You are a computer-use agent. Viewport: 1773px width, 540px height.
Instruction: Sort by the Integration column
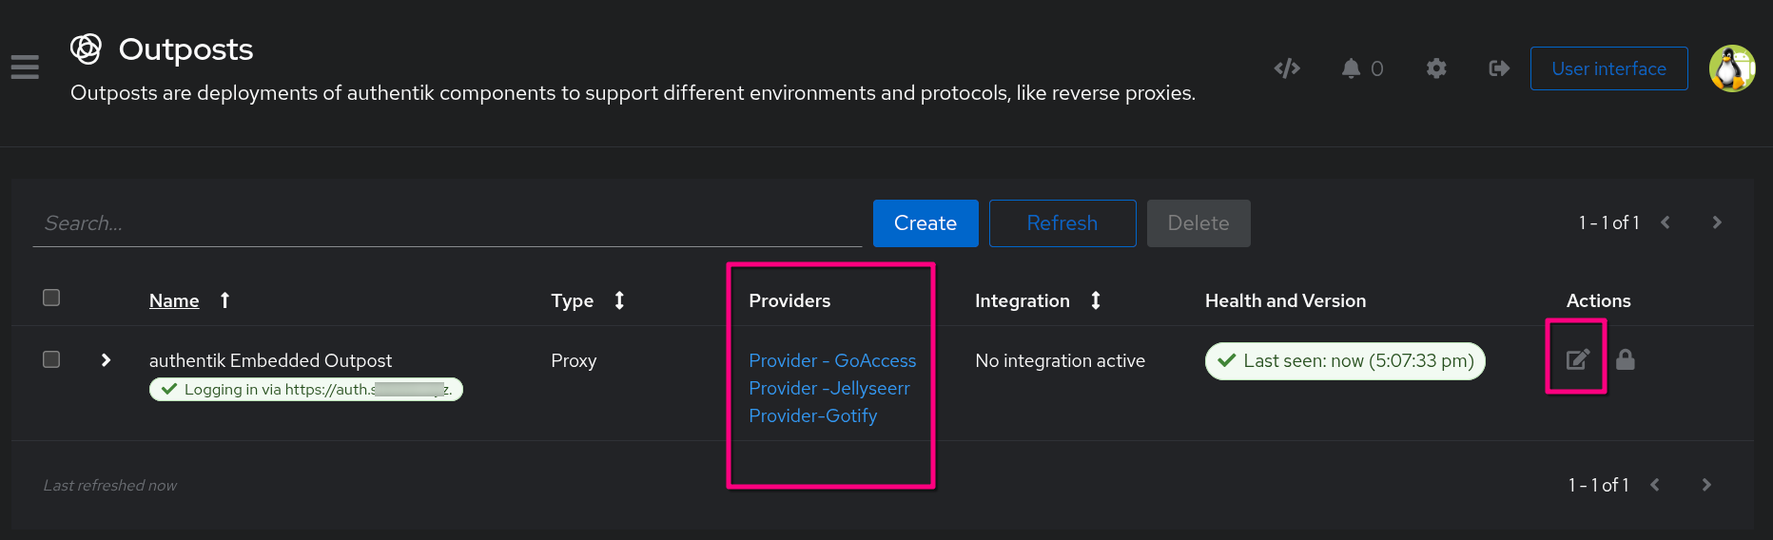tap(1023, 300)
